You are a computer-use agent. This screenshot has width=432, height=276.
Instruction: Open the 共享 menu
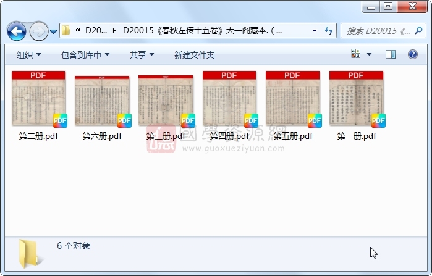coord(142,55)
